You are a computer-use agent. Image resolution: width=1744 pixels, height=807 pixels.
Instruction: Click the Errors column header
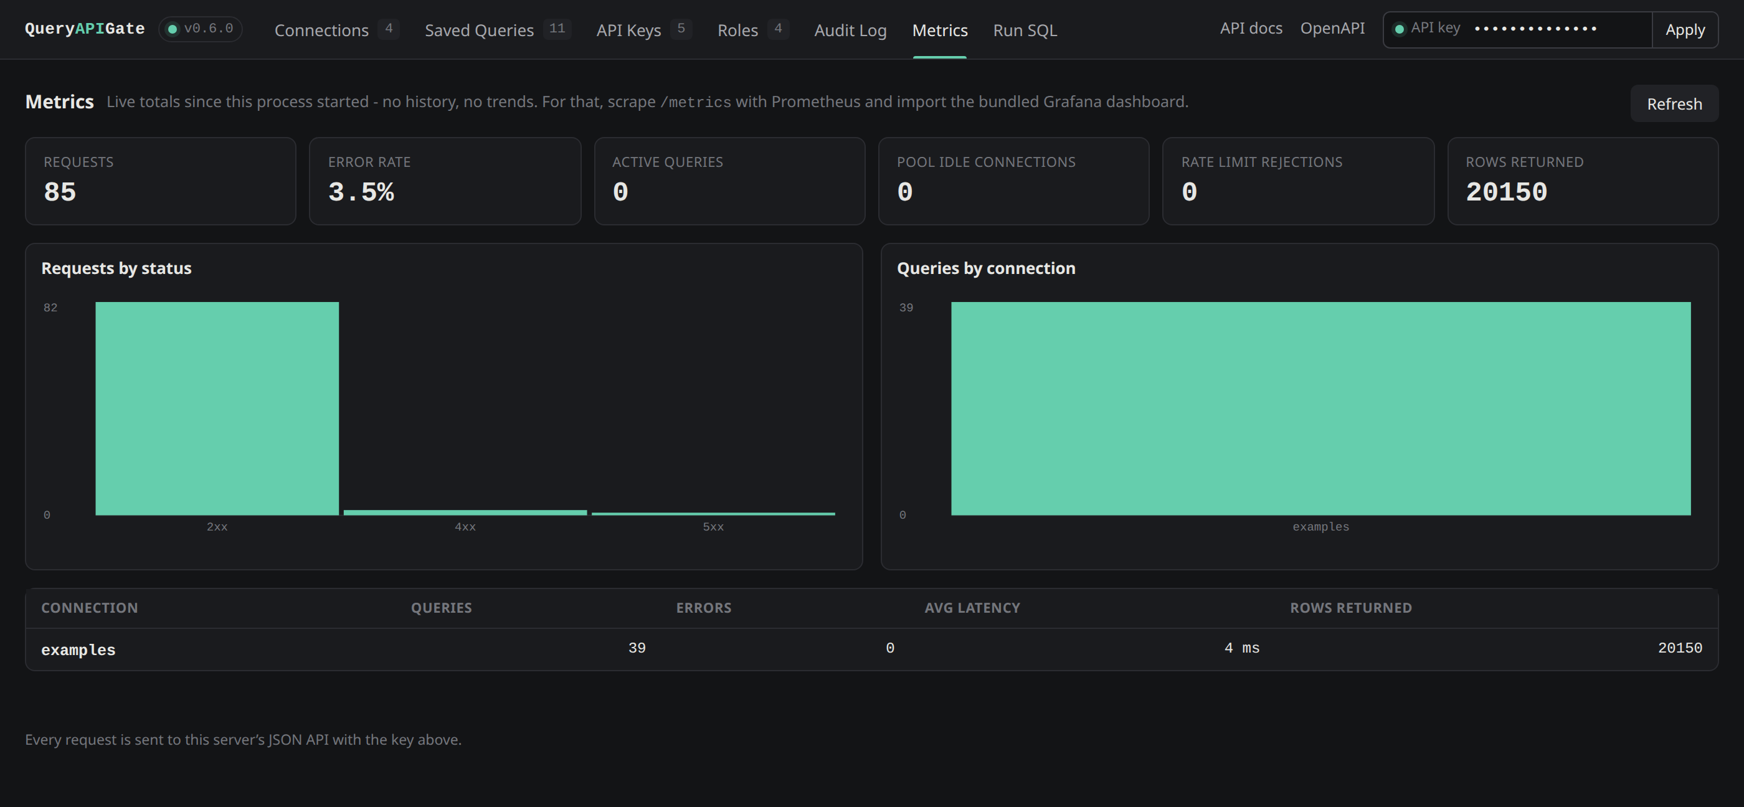[703, 608]
